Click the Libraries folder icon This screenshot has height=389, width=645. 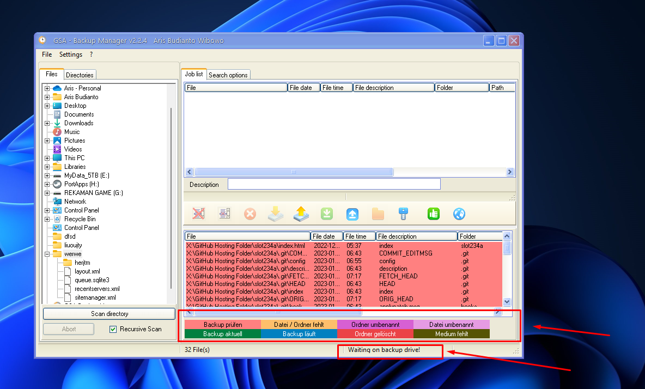point(57,167)
